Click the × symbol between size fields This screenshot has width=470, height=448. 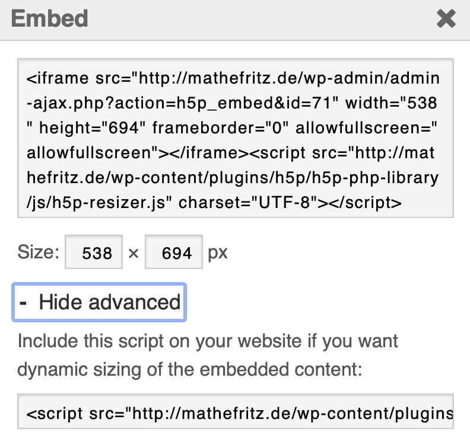click(x=134, y=254)
